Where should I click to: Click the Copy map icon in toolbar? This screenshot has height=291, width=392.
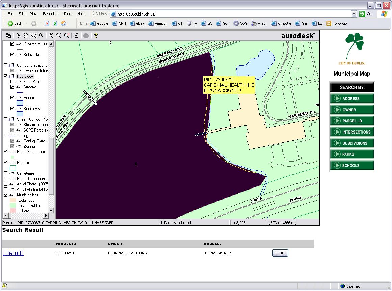tap(8, 35)
